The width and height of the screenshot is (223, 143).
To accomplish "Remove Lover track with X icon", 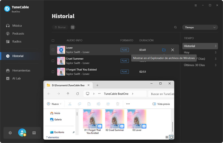I will (x=173, y=50).
